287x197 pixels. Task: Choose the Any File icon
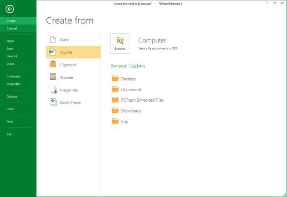click(x=53, y=52)
